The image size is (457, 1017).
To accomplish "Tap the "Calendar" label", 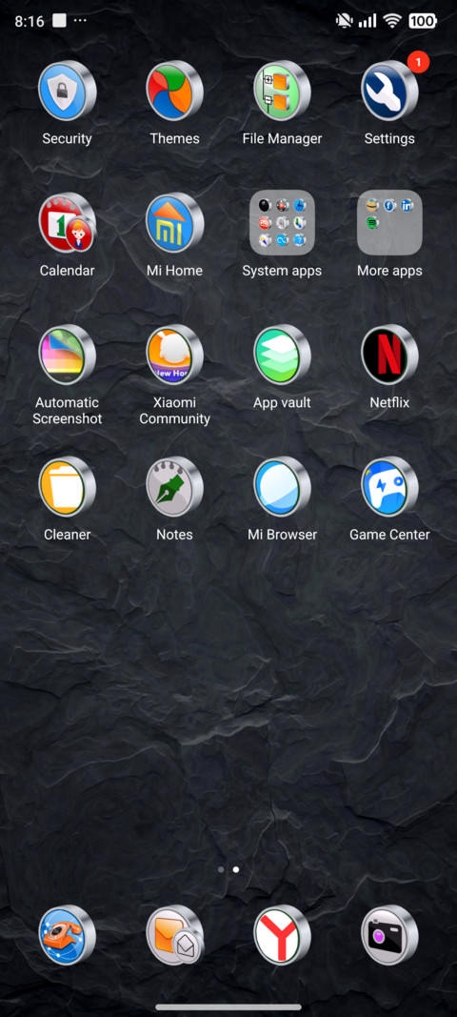I will [67, 271].
